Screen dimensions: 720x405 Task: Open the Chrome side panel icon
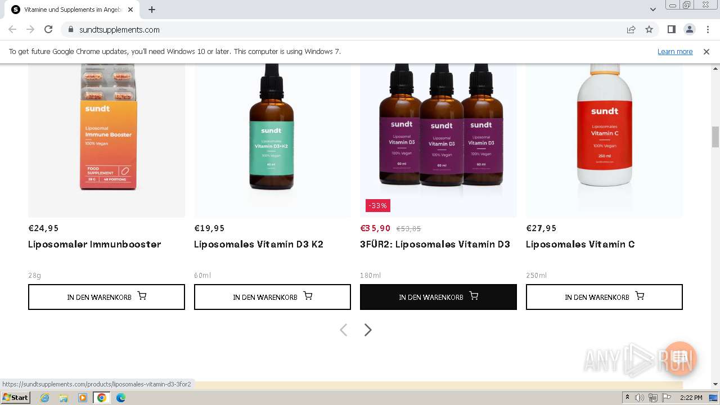coord(671,29)
